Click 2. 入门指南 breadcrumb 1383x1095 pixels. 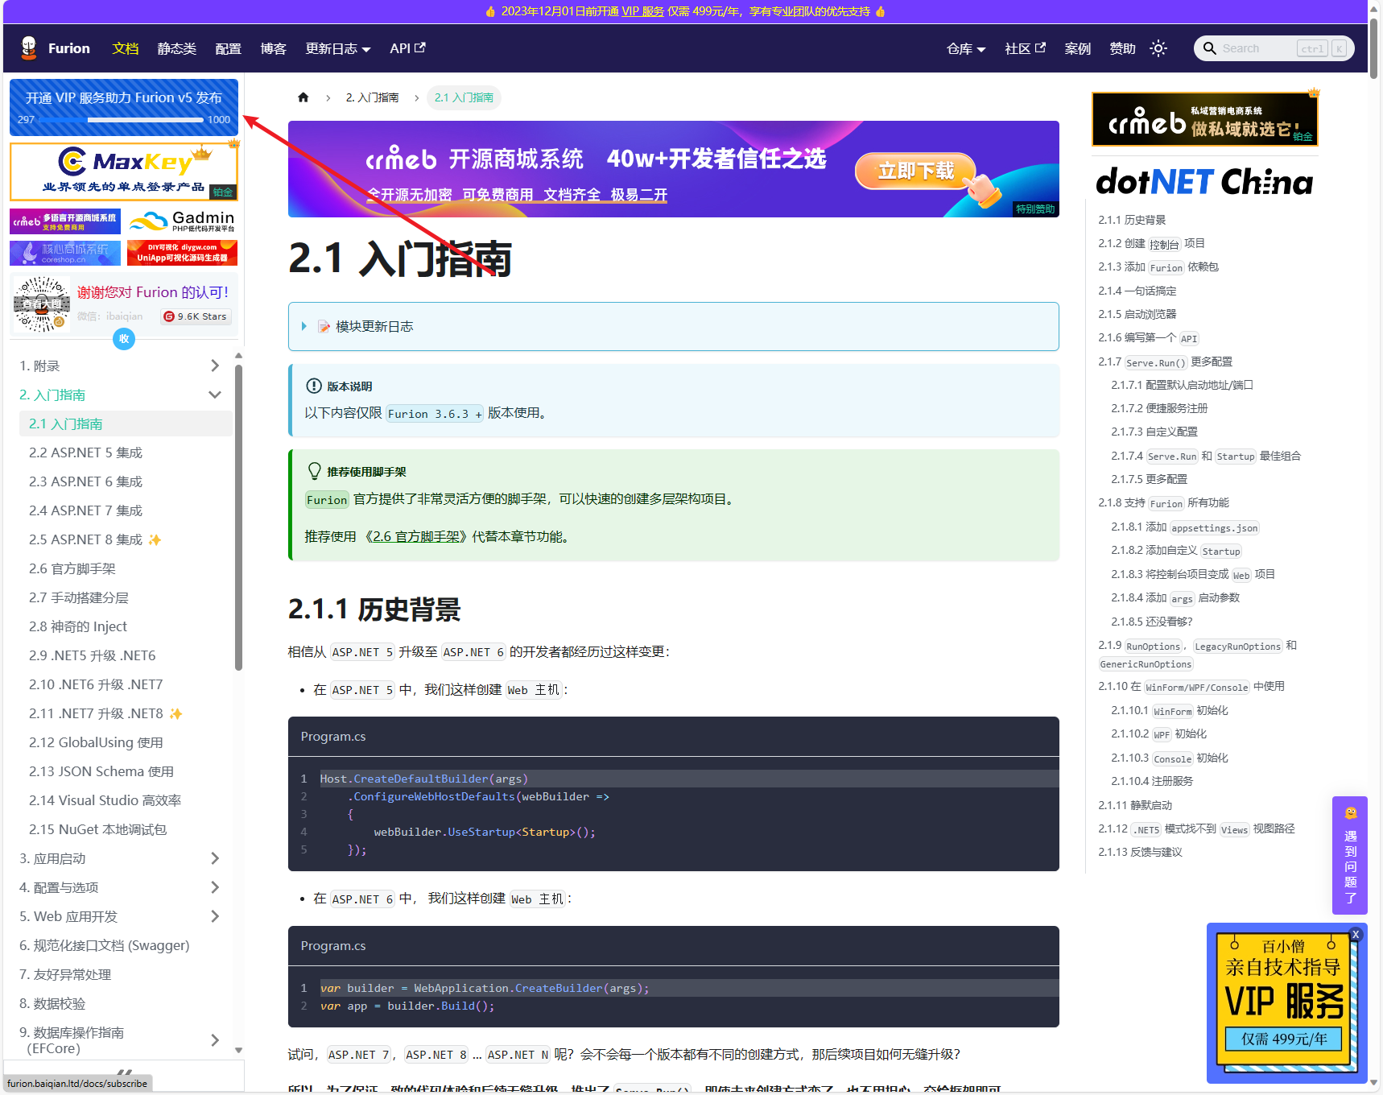coord(372,97)
